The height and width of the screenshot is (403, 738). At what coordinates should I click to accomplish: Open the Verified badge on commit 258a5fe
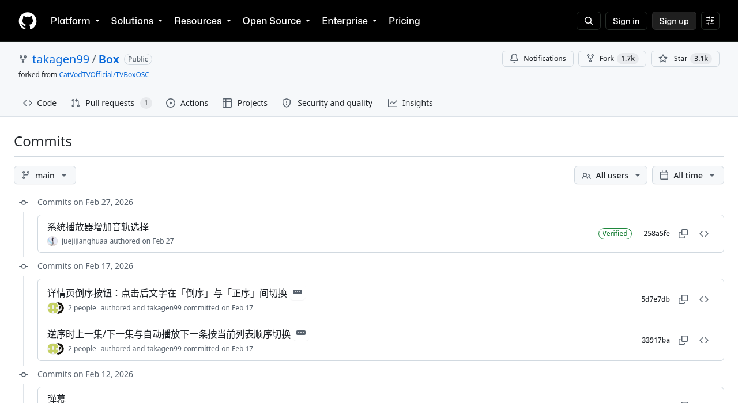(615, 234)
